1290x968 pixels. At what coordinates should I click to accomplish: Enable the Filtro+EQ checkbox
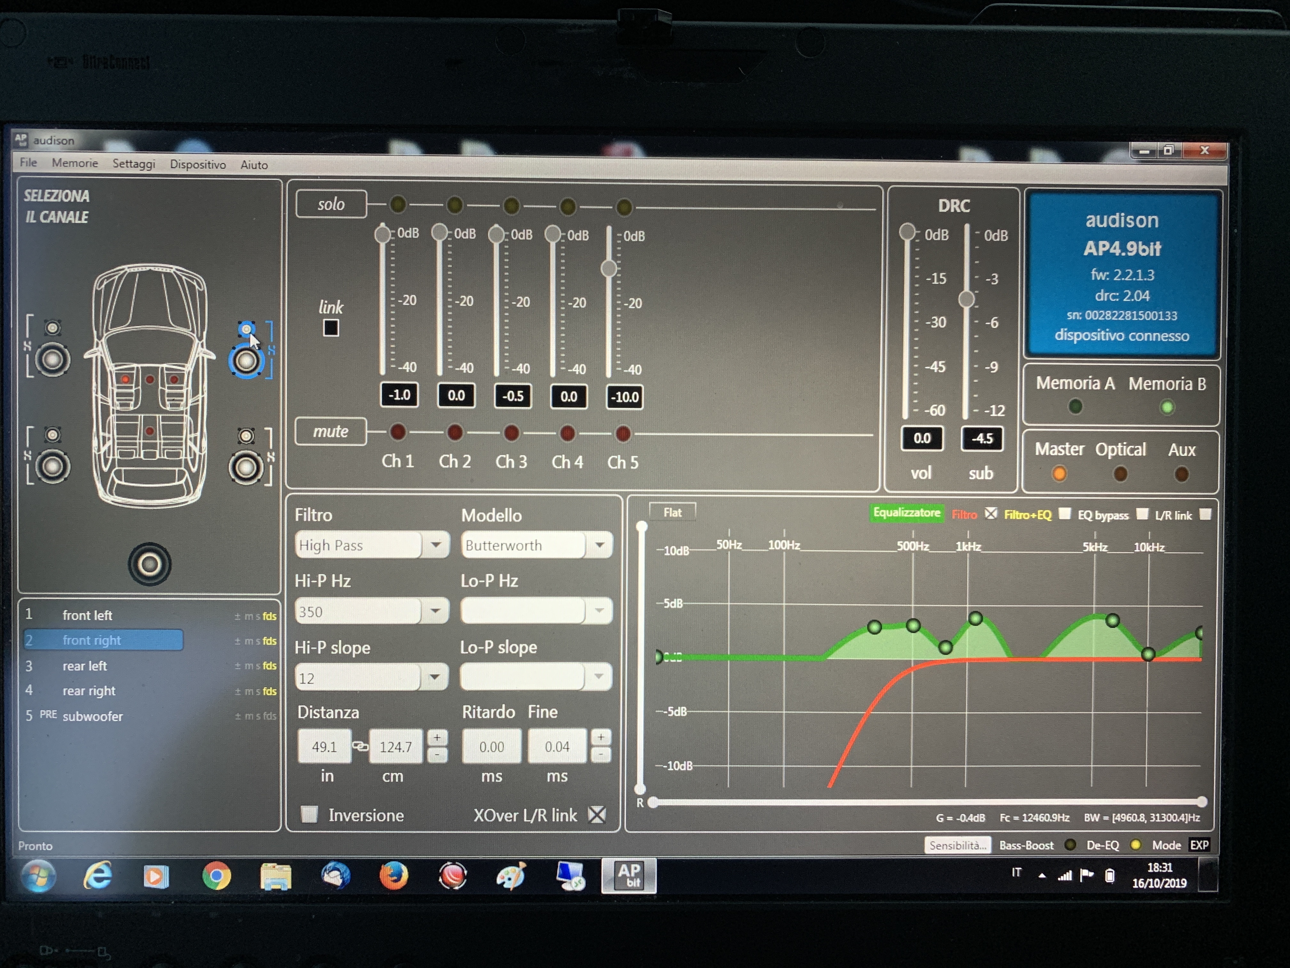pyautogui.click(x=1065, y=513)
